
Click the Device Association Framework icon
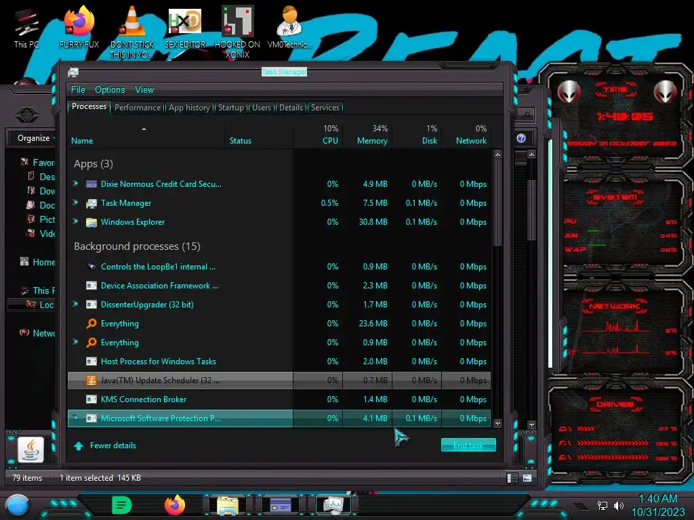[91, 286]
